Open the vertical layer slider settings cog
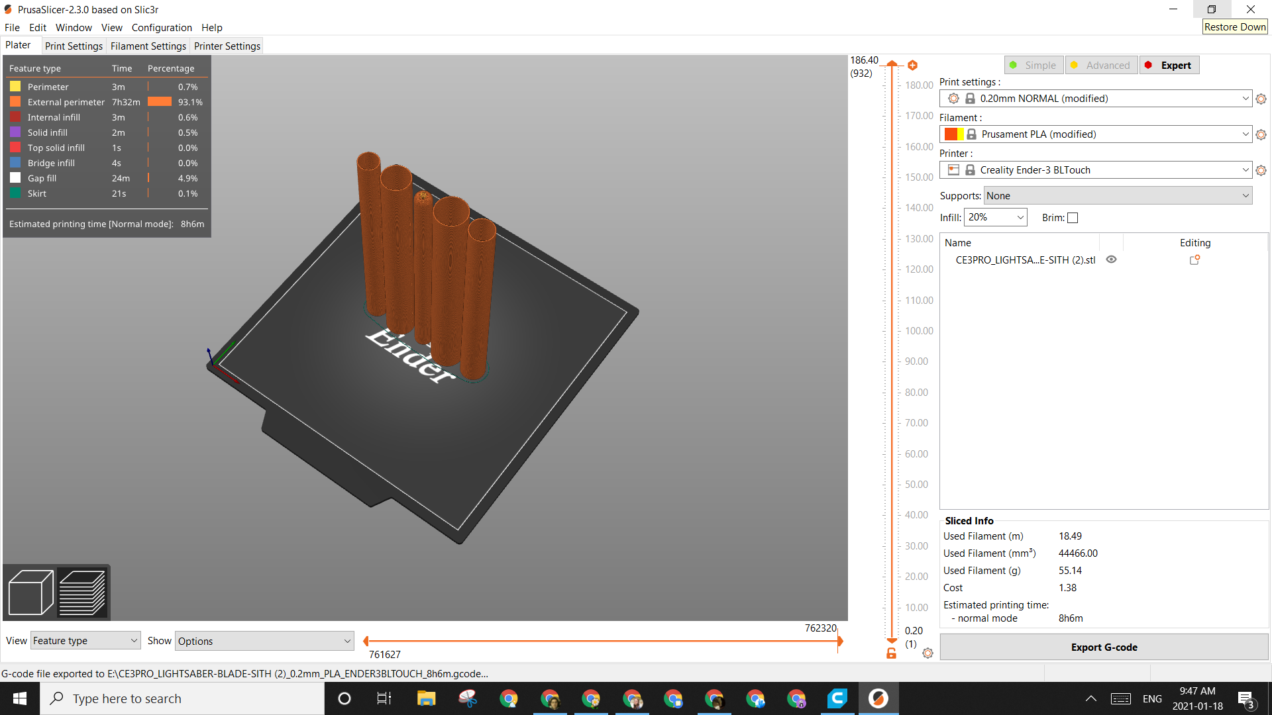Viewport: 1272px width, 715px height. pos(927,653)
